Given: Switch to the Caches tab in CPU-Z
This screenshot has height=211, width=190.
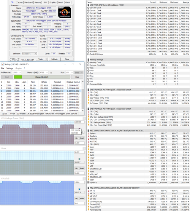Looking at the screenshot, I should pyautogui.click(x=20, y=2).
